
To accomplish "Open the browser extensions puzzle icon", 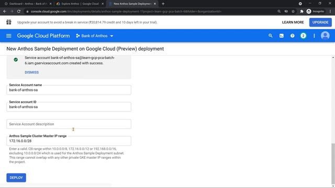I will click(301, 11).
